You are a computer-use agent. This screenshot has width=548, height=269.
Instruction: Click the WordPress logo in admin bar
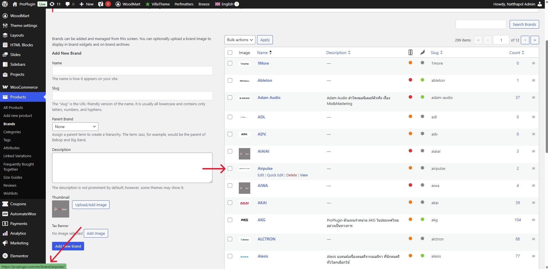[5, 4]
